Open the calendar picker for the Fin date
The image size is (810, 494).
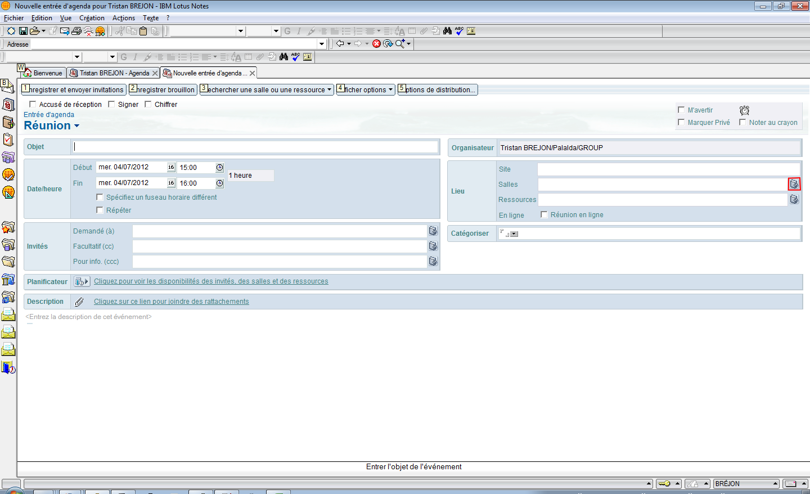[171, 183]
